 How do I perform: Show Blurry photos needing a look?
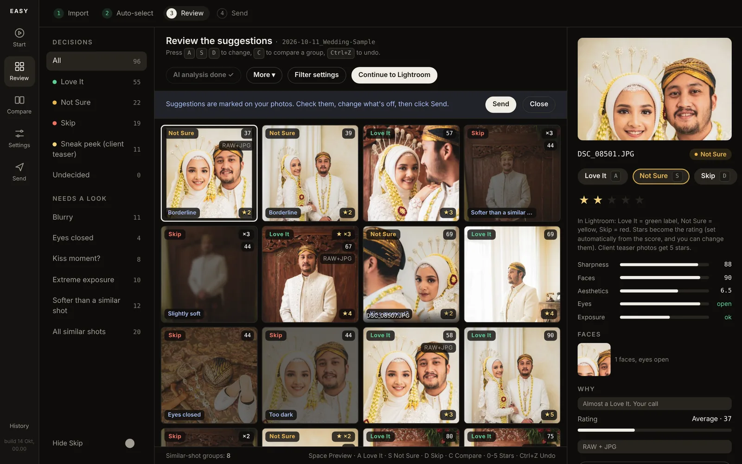[96, 217]
